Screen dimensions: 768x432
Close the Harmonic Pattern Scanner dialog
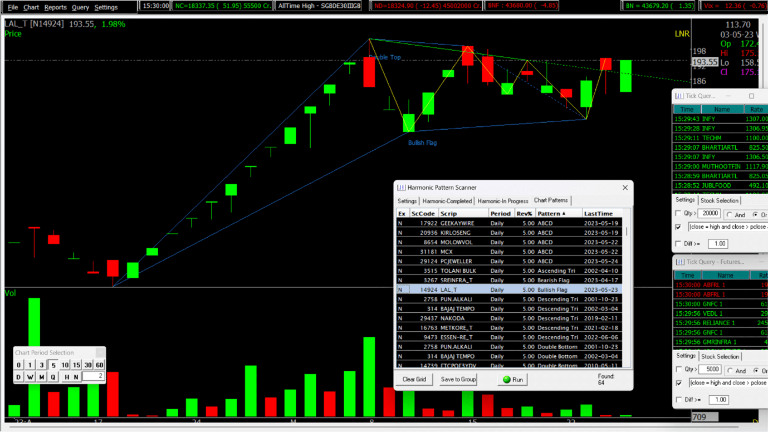coord(625,188)
